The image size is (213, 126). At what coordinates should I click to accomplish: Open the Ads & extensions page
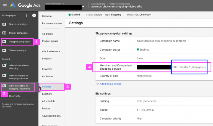tap(51, 51)
